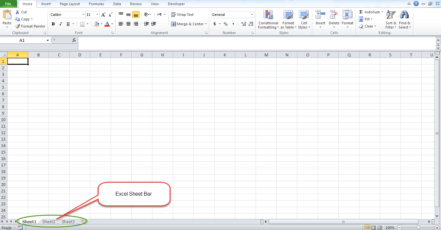The image size is (441, 230).
Task: Open the File tab
Action: click(8, 4)
